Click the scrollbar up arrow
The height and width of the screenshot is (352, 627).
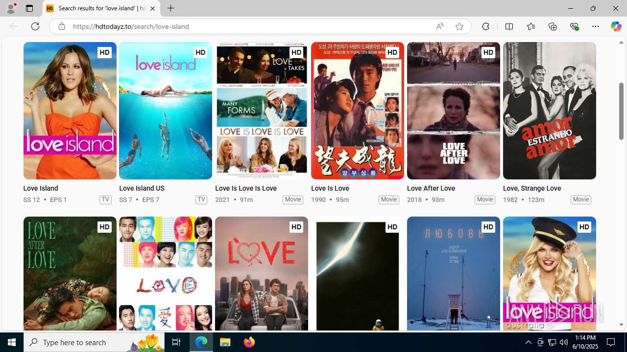[621, 43]
